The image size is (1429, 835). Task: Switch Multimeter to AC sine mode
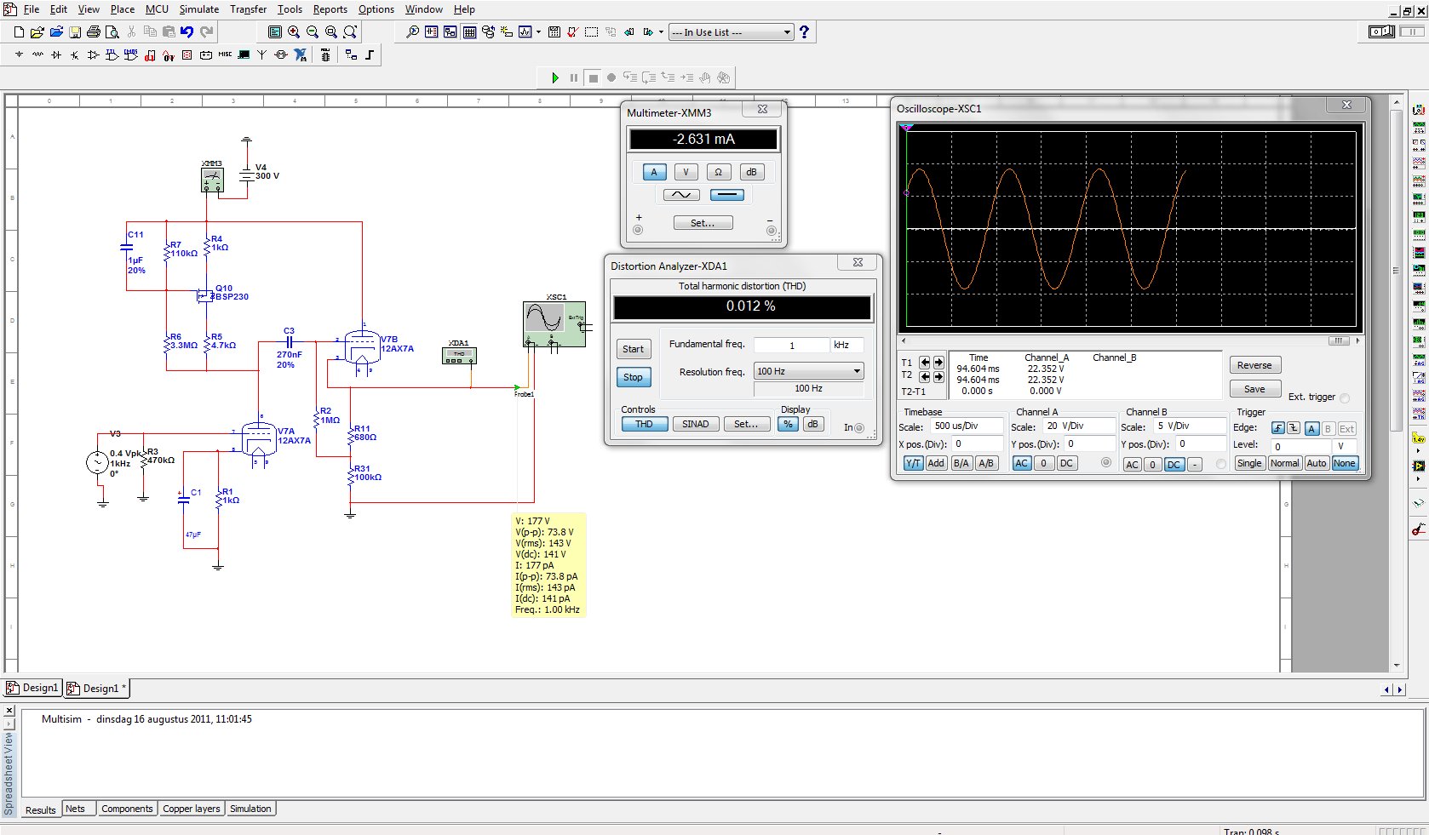tap(681, 195)
